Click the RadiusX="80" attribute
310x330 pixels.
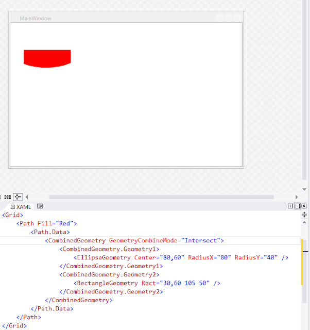(210, 257)
